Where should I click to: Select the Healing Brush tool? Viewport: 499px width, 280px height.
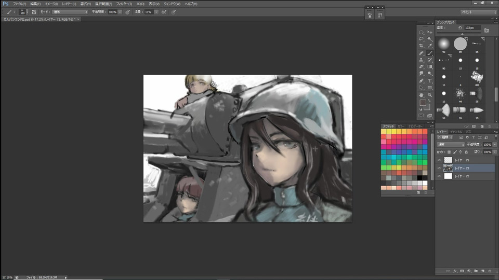click(421, 53)
